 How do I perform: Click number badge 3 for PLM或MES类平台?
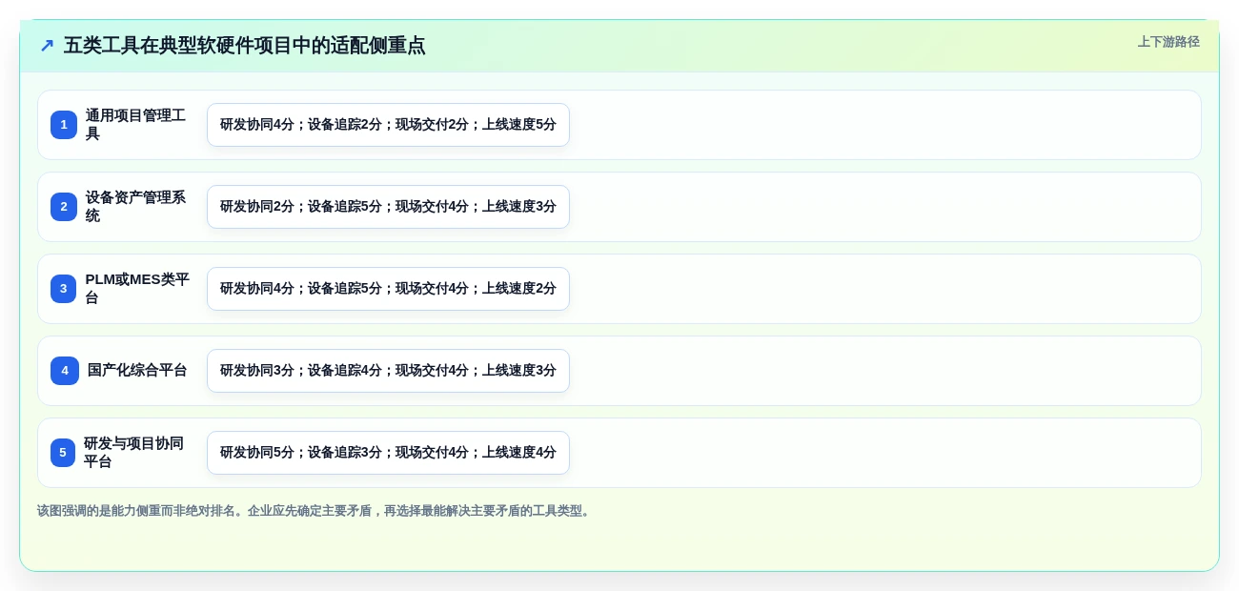click(x=64, y=289)
